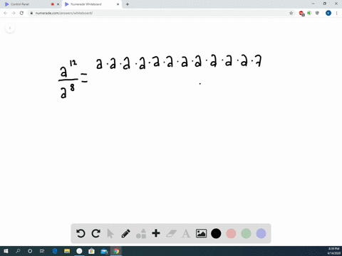
Task: Open the taskbar clock and date
Action: tap(333, 251)
